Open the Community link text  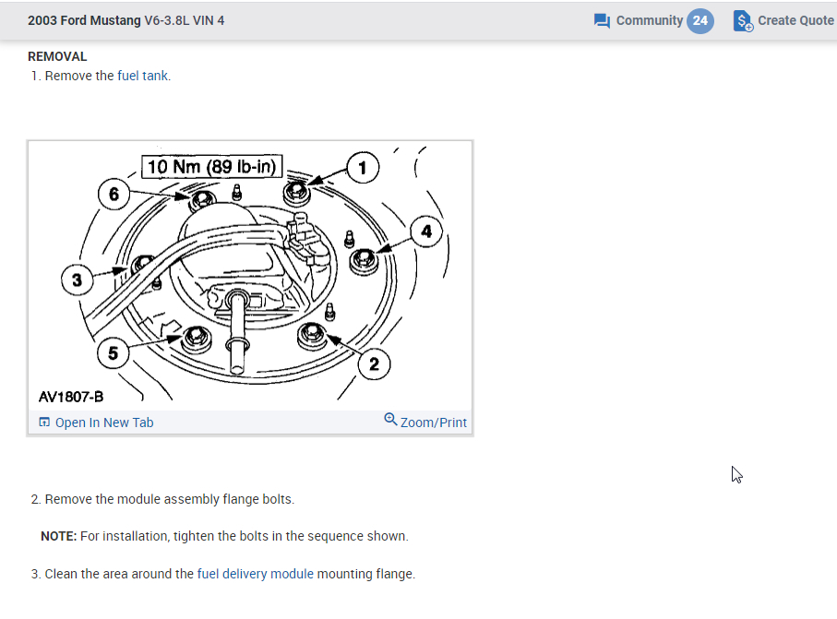649,20
